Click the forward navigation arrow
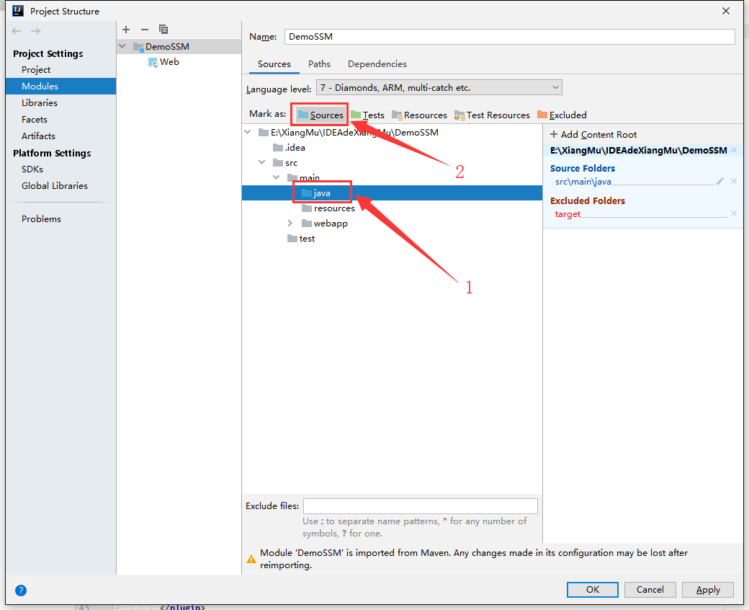Image resolution: width=749 pixels, height=610 pixels. click(x=35, y=31)
